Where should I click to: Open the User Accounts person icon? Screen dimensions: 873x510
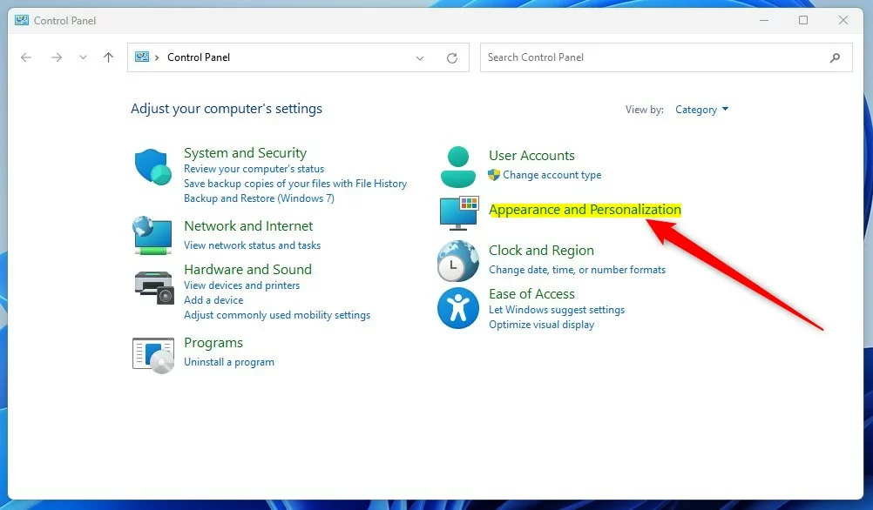tap(458, 166)
